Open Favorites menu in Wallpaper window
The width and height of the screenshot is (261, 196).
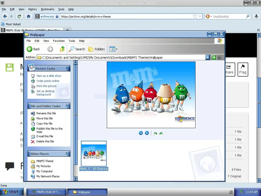pyautogui.click(x=59, y=41)
